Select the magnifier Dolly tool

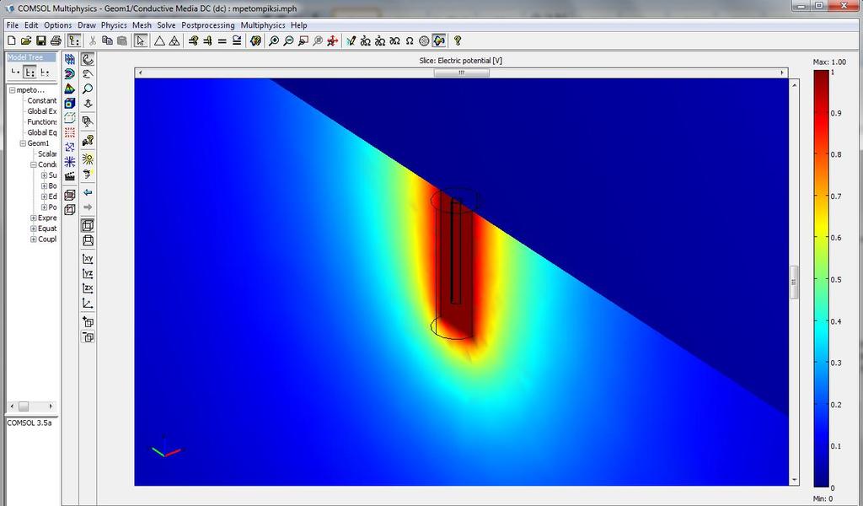click(88, 89)
